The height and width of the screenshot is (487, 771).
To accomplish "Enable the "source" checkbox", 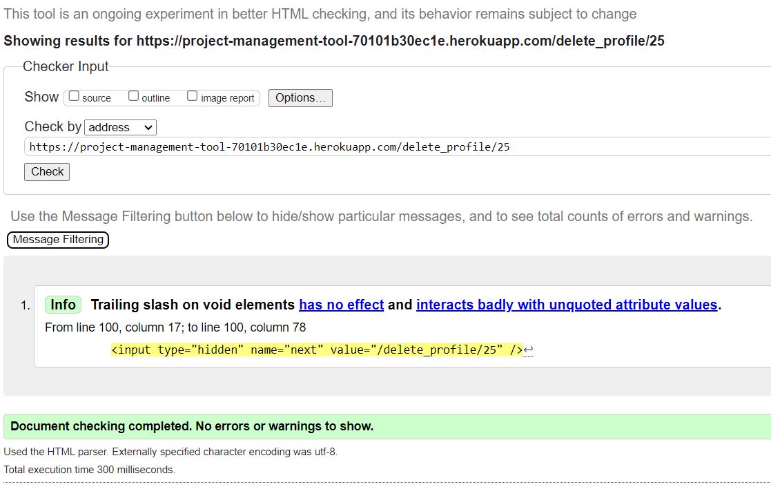I will 74,97.
